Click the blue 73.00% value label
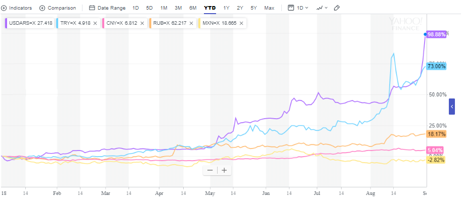The width and height of the screenshot is (462, 202). 436,66
